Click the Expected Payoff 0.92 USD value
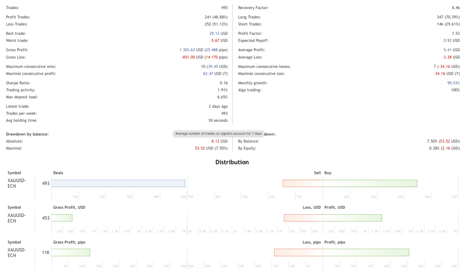The image size is (464, 274). [x=451, y=41]
